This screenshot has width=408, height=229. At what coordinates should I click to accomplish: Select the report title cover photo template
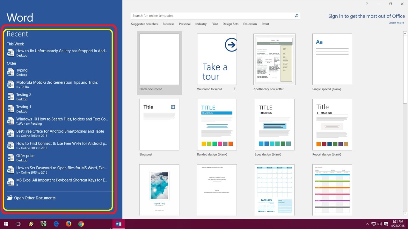(159, 190)
